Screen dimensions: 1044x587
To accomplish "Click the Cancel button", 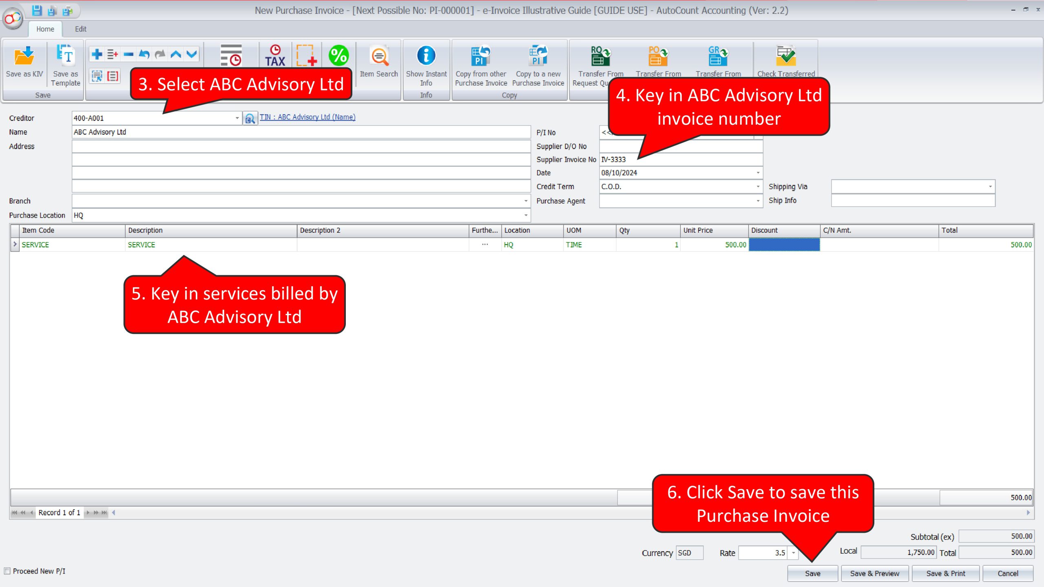I will coord(1008,574).
